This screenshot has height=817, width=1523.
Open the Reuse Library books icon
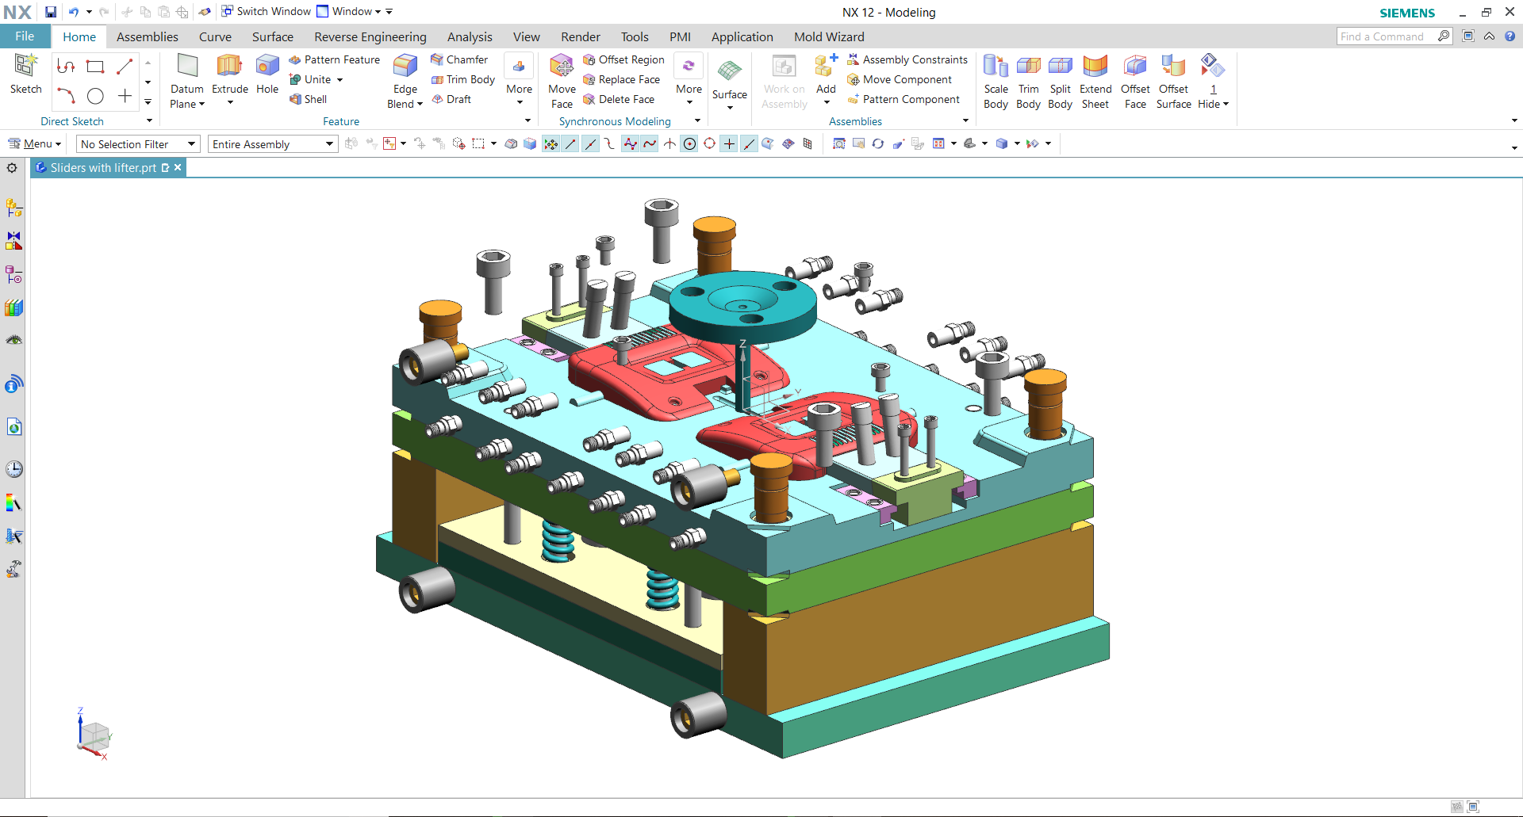click(13, 307)
